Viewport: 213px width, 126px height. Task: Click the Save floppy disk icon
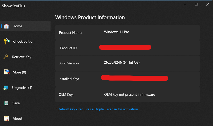[6, 103]
